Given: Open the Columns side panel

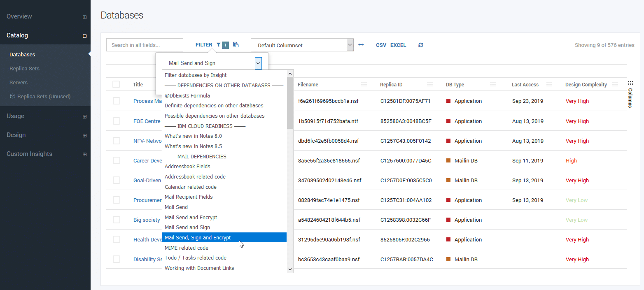Looking at the screenshot, I should tap(630, 95).
